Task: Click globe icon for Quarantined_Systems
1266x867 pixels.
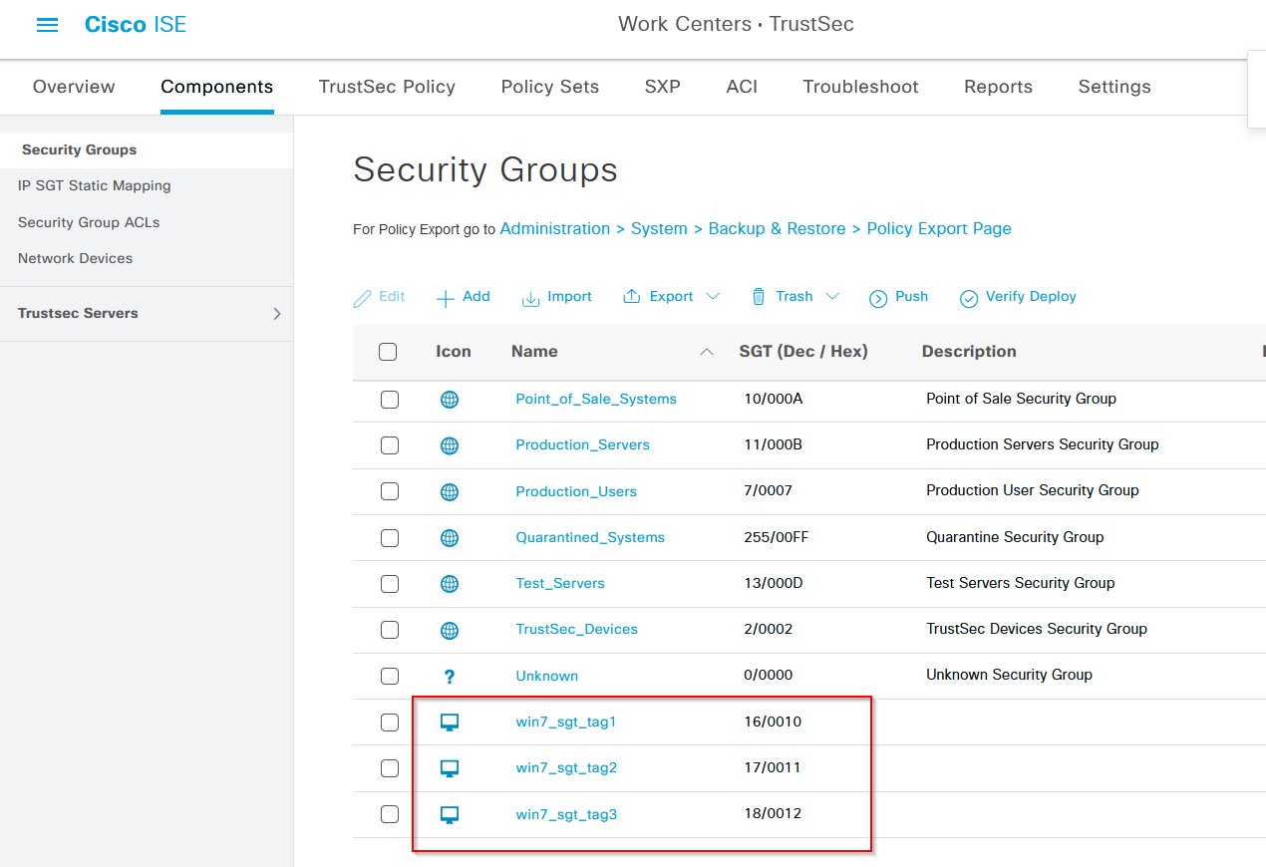Action: tap(450, 538)
